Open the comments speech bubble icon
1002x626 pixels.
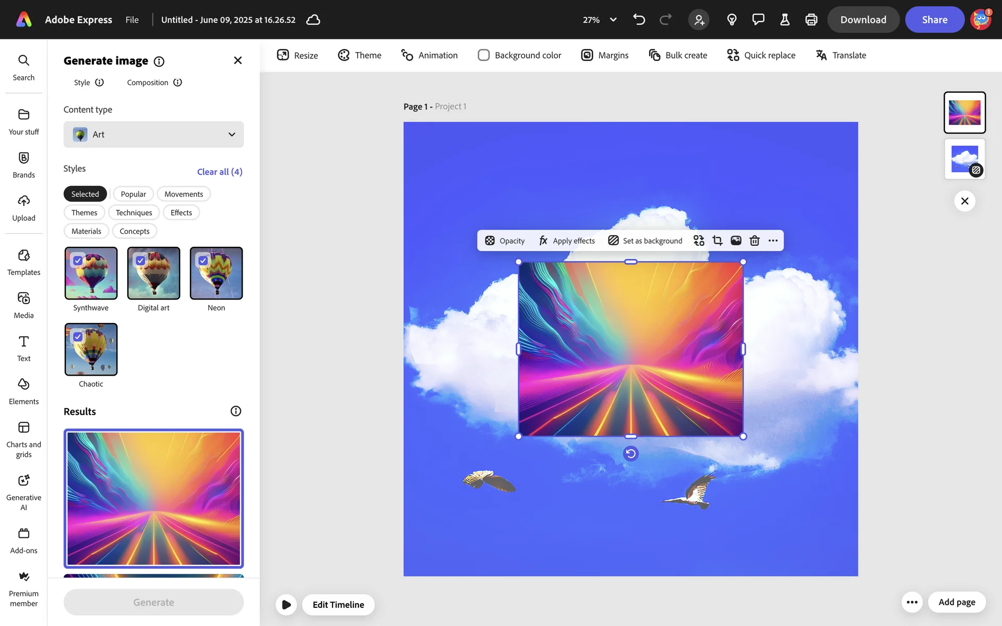758,20
